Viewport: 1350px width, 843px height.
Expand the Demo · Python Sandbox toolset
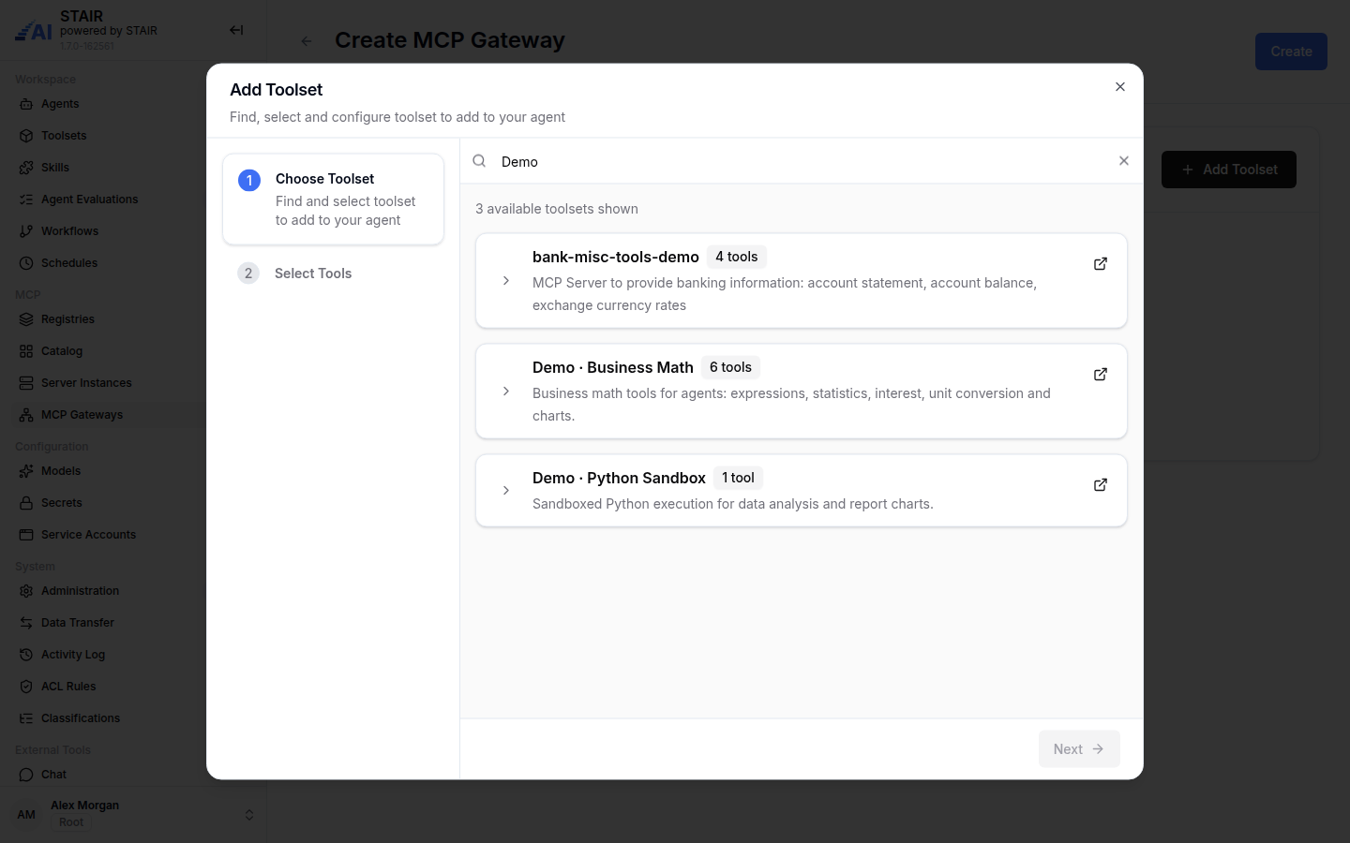(x=506, y=491)
